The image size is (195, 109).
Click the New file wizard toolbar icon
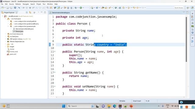[2, 8]
